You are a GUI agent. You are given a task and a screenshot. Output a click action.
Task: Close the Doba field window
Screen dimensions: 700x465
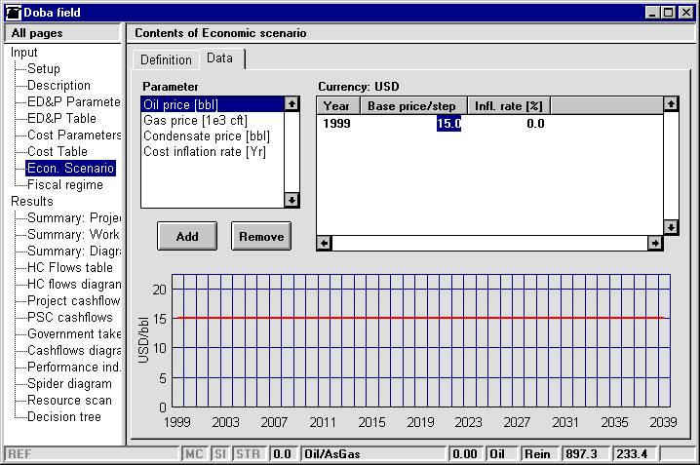[x=685, y=13]
